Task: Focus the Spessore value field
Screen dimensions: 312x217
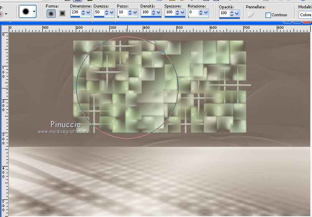Action: point(170,12)
